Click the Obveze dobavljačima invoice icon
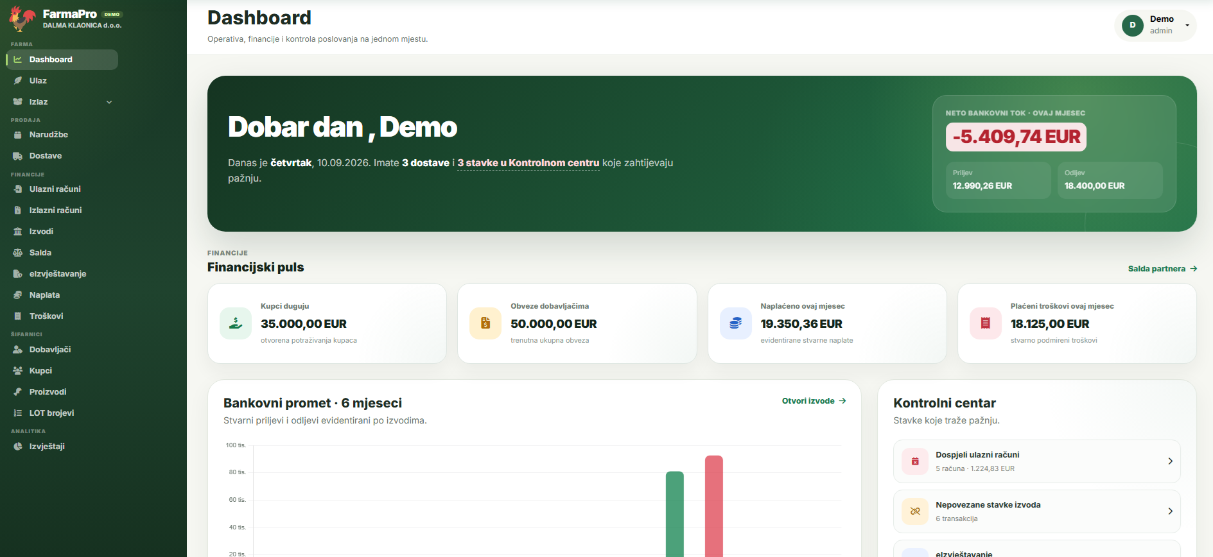The width and height of the screenshot is (1213, 557). (x=485, y=323)
